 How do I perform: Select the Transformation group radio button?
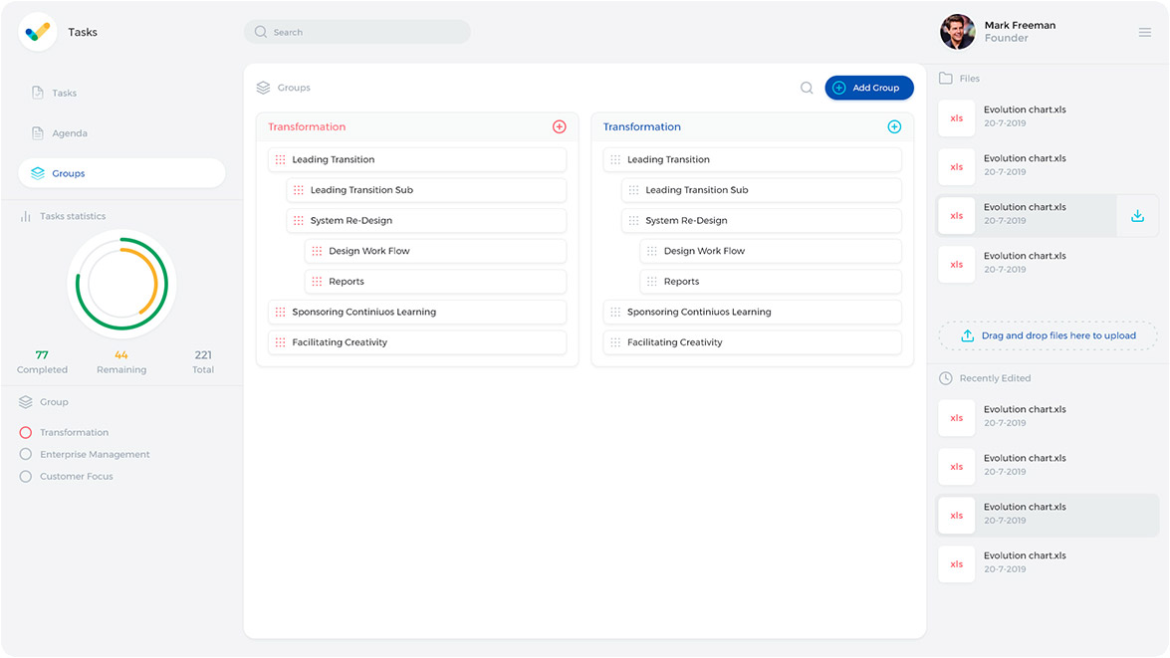(25, 432)
